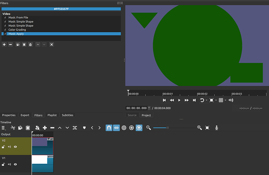Move filter up arrow
The height and width of the screenshot is (175, 269).
pyautogui.click(x=38, y=45)
